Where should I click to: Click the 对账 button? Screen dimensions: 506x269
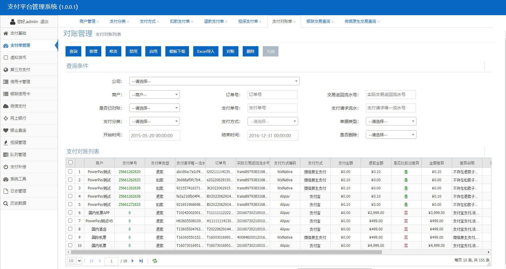click(231, 51)
